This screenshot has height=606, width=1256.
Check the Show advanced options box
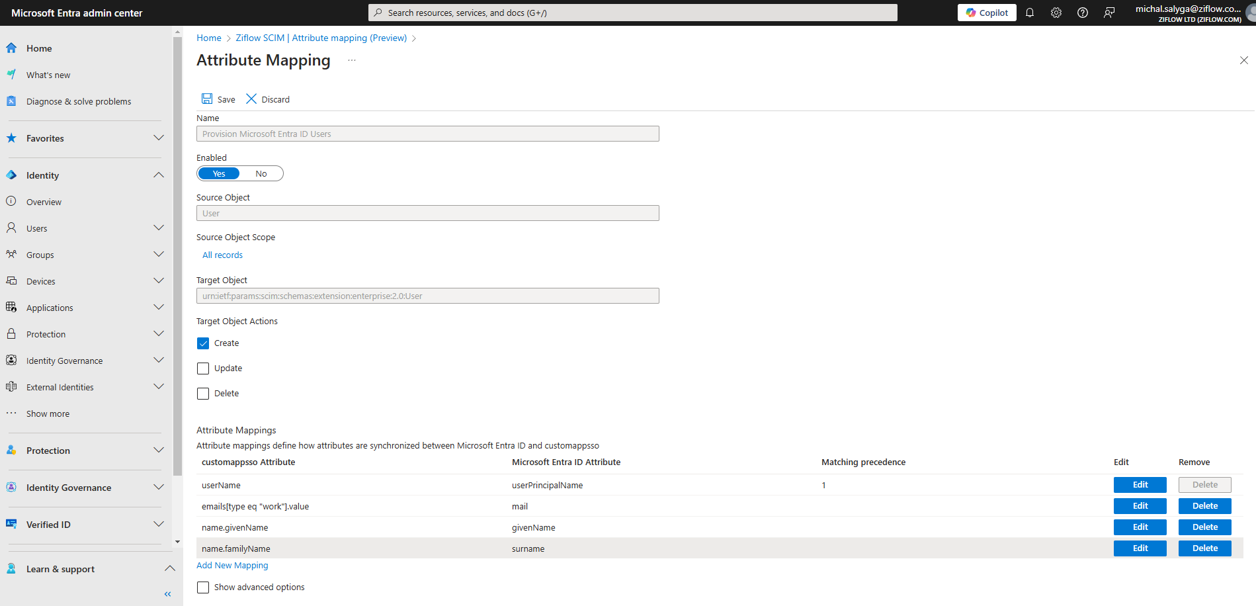(203, 587)
